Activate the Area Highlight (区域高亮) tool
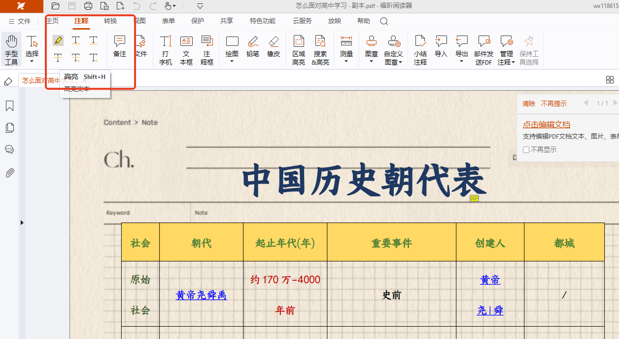The width and height of the screenshot is (619, 339). [299, 49]
